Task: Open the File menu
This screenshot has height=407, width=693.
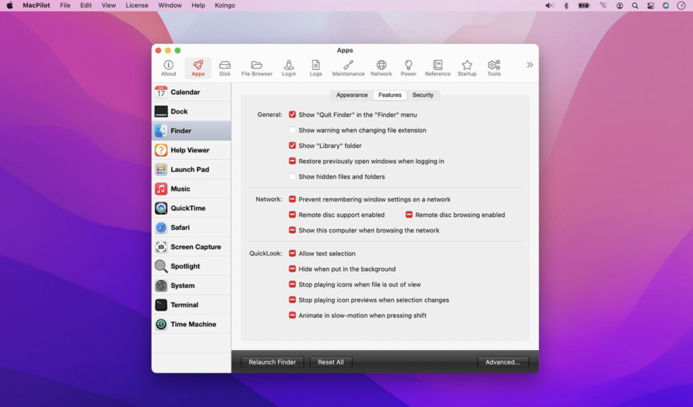Action: pos(65,5)
